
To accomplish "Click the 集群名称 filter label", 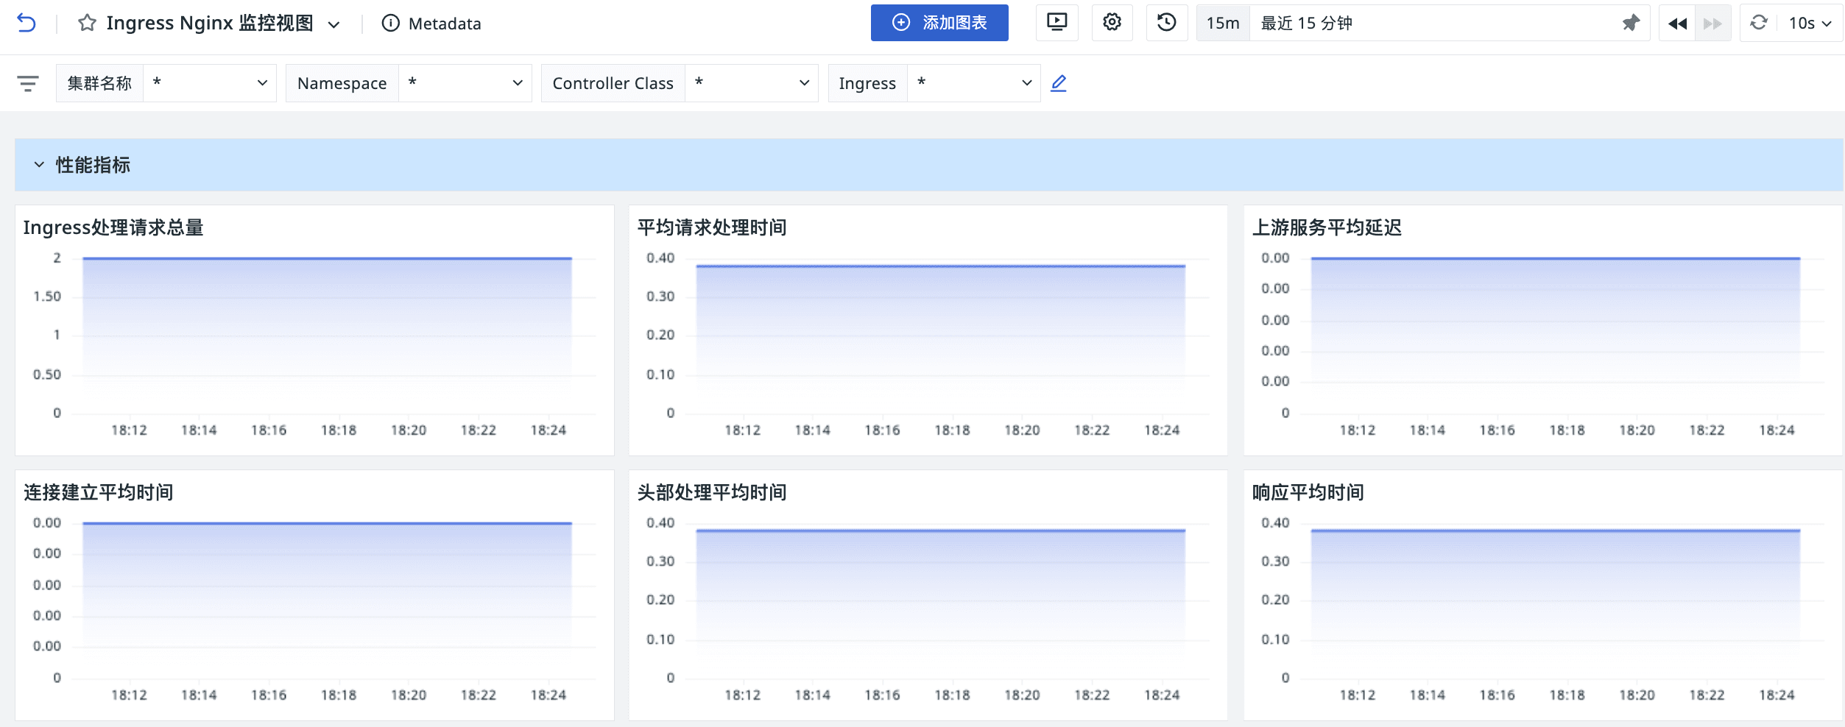I will pyautogui.click(x=99, y=83).
